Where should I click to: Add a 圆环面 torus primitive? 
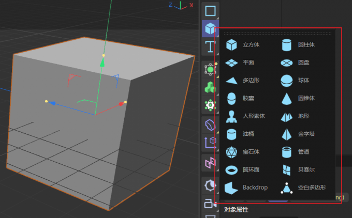[x=242, y=169]
